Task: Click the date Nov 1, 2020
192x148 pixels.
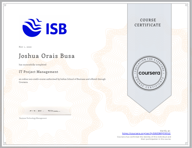Action: (x=25, y=47)
